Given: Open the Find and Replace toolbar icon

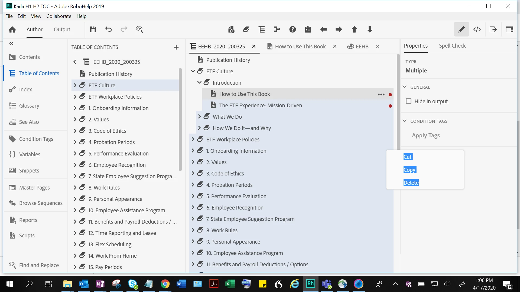Looking at the screenshot, I should (139, 29).
